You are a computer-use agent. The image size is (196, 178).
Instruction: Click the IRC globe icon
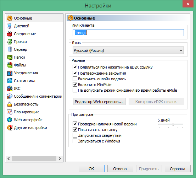[x=10, y=88]
